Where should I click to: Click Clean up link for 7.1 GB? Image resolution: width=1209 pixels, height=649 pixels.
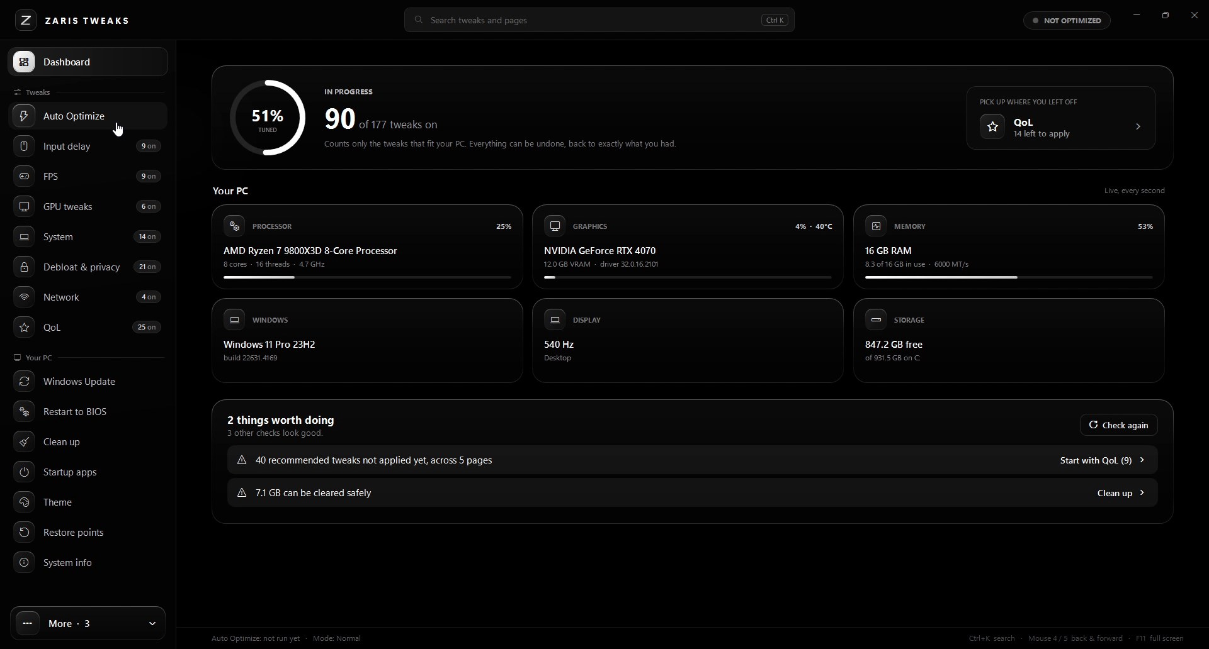tap(1121, 494)
